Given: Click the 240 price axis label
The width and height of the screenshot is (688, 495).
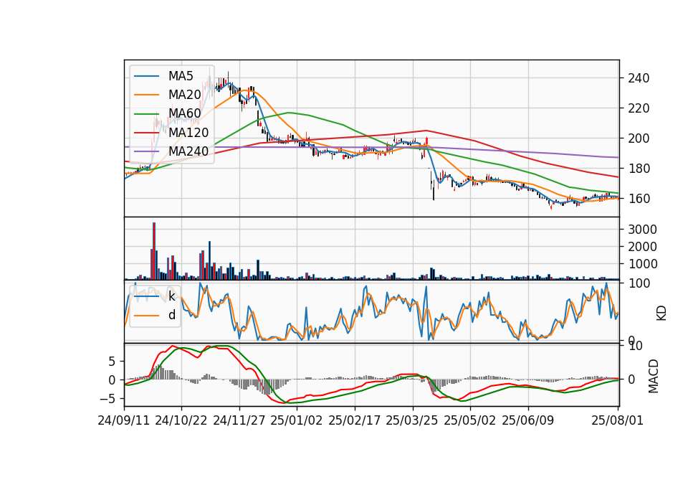Looking at the screenshot, I should point(639,79).
